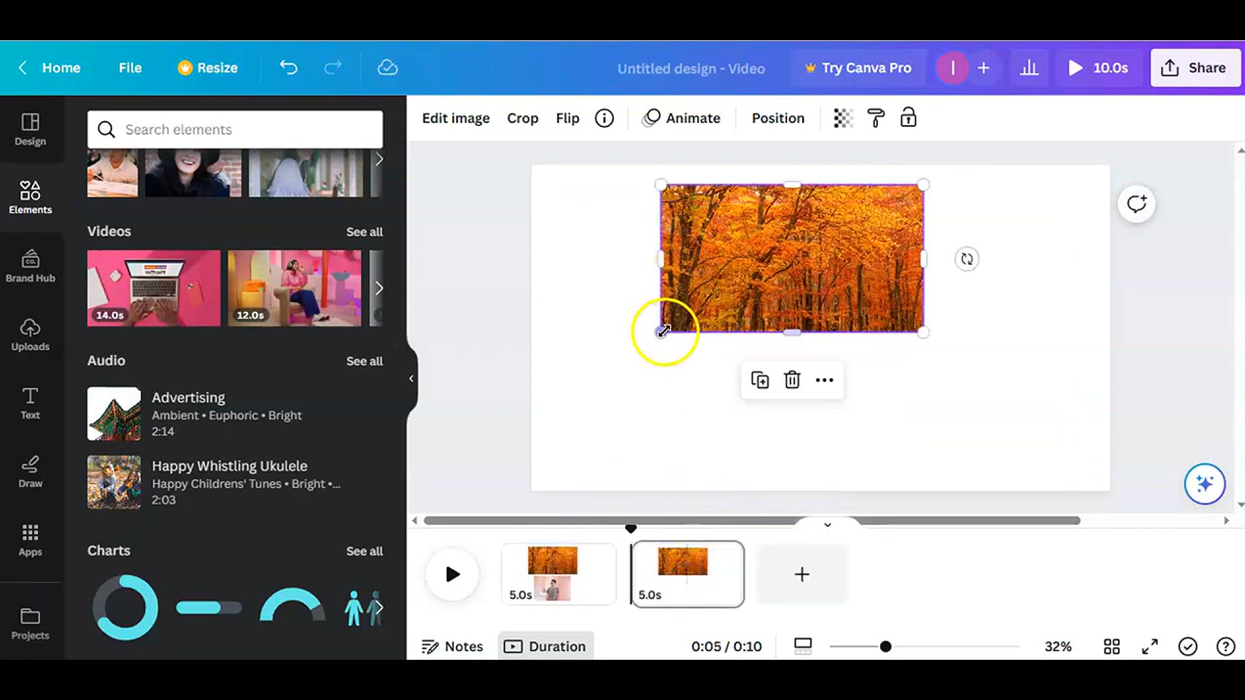Open Try Canva Pro offer
Viewport: 1245px width, 700px height.
pyautogui.click(x=859, y=68)
